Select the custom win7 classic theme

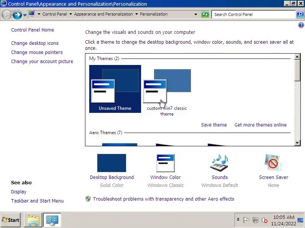point(167,91)
